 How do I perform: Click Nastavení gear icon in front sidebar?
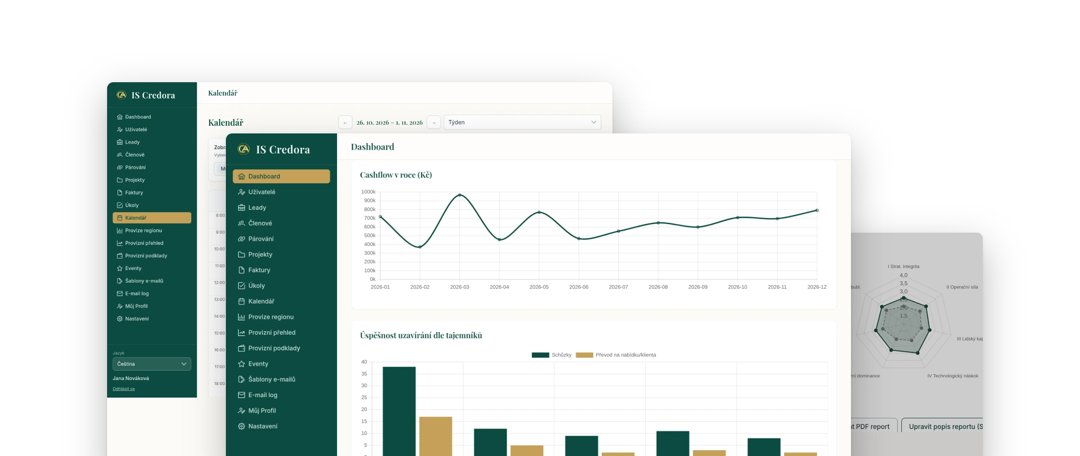(241, 426)
